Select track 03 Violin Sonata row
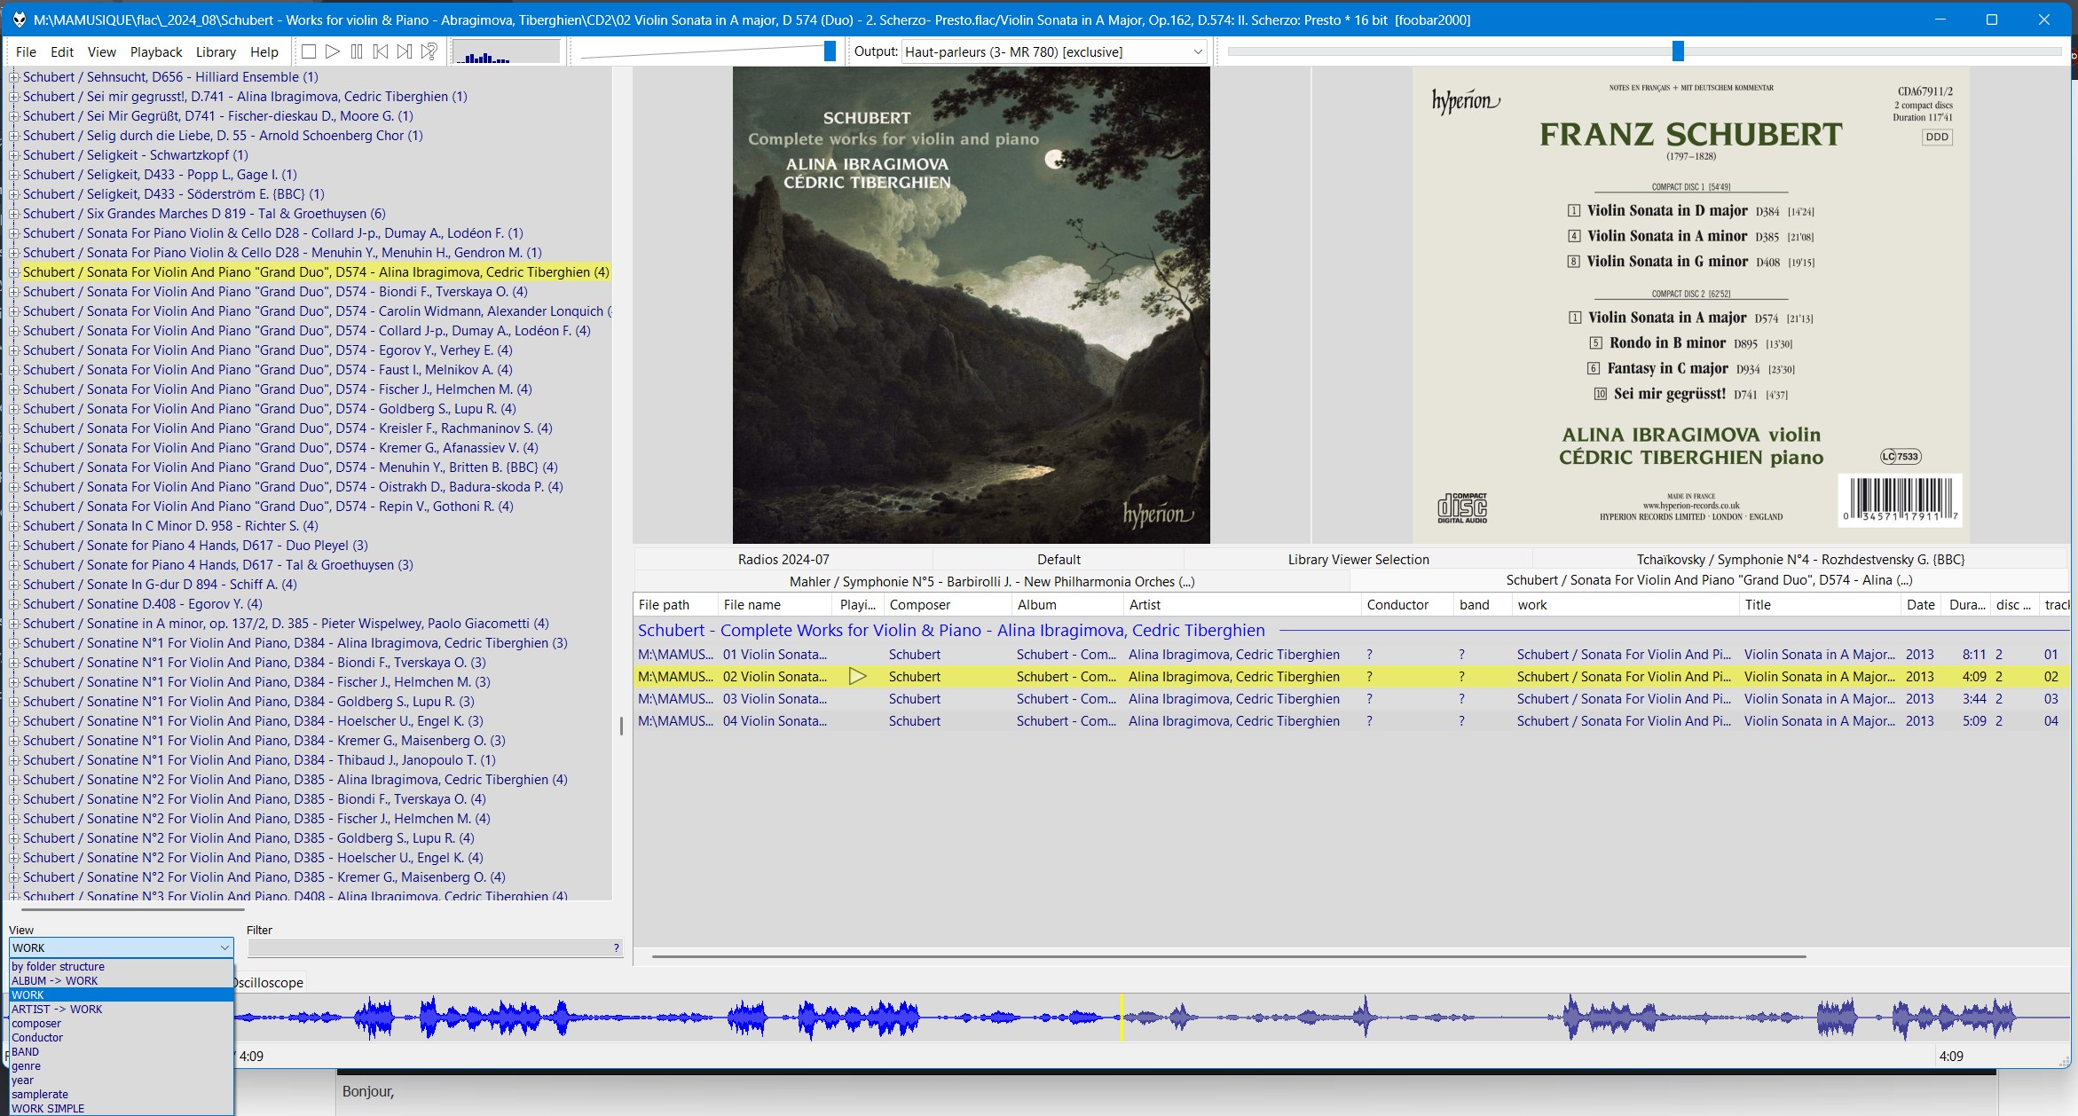This screenshot has width=2078, height=1116. pyautogui.click(x=1350, y=699)
